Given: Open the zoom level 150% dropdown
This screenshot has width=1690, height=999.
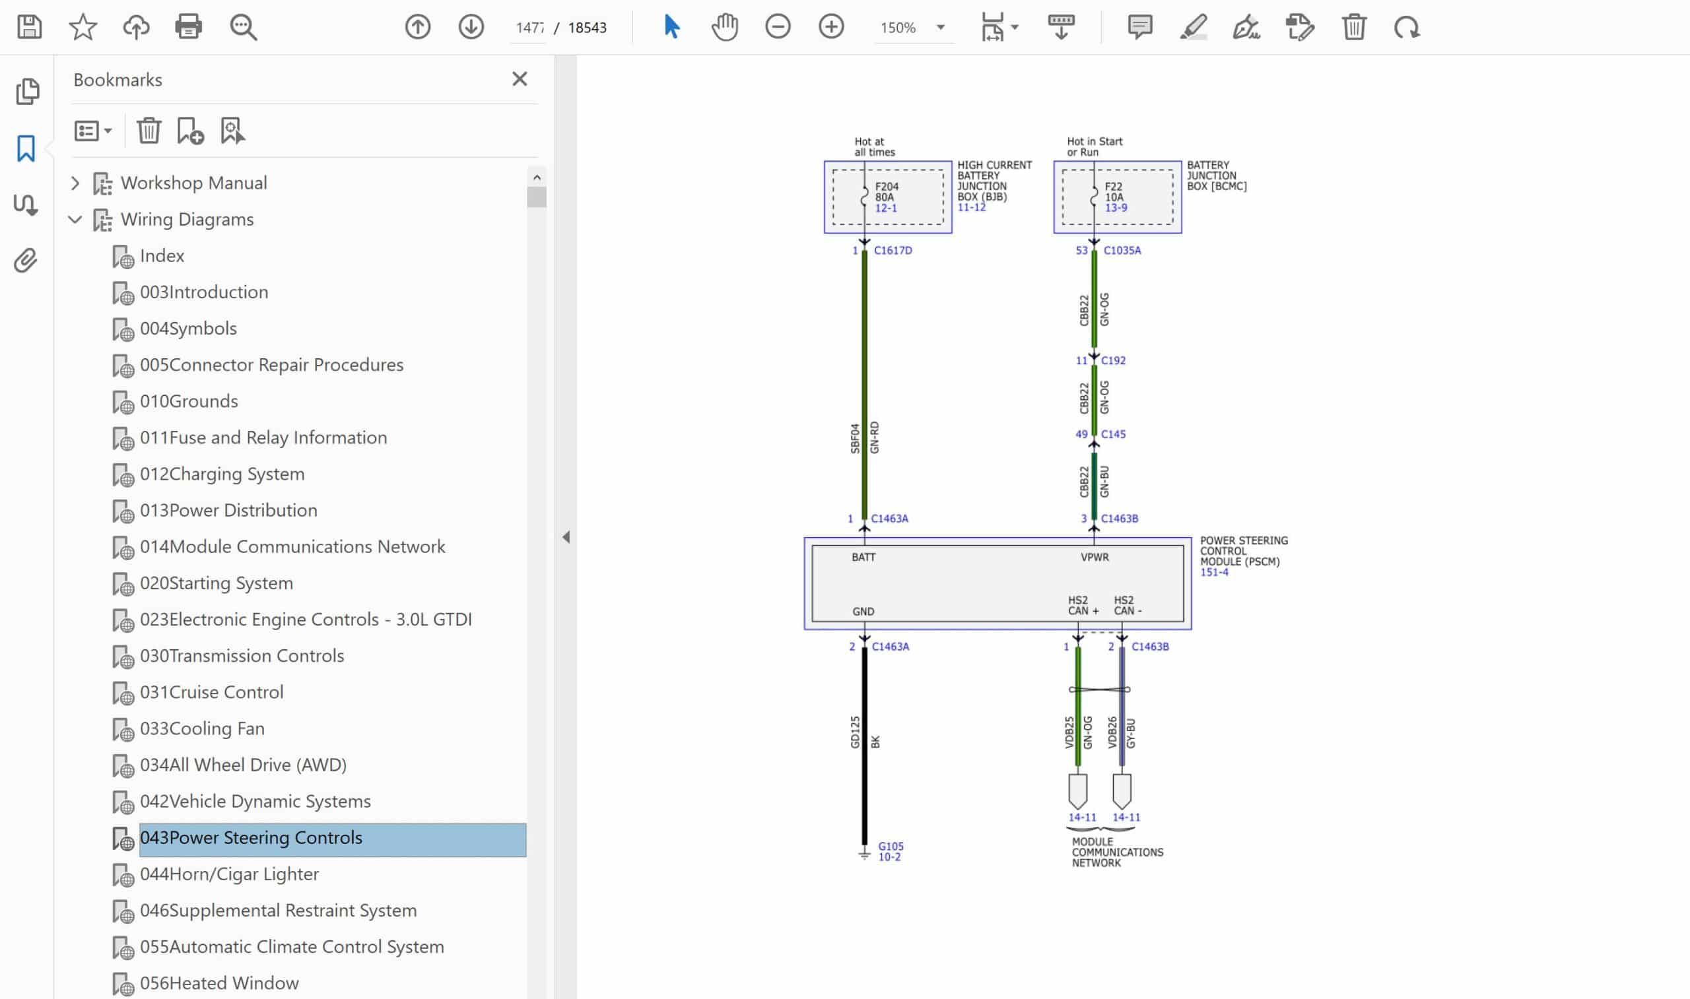Looking at the screenshot, I should (940, 28).
